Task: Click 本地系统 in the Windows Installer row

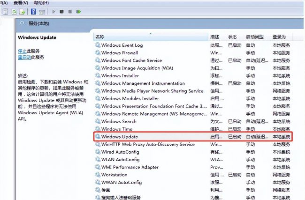Action: 281,76
